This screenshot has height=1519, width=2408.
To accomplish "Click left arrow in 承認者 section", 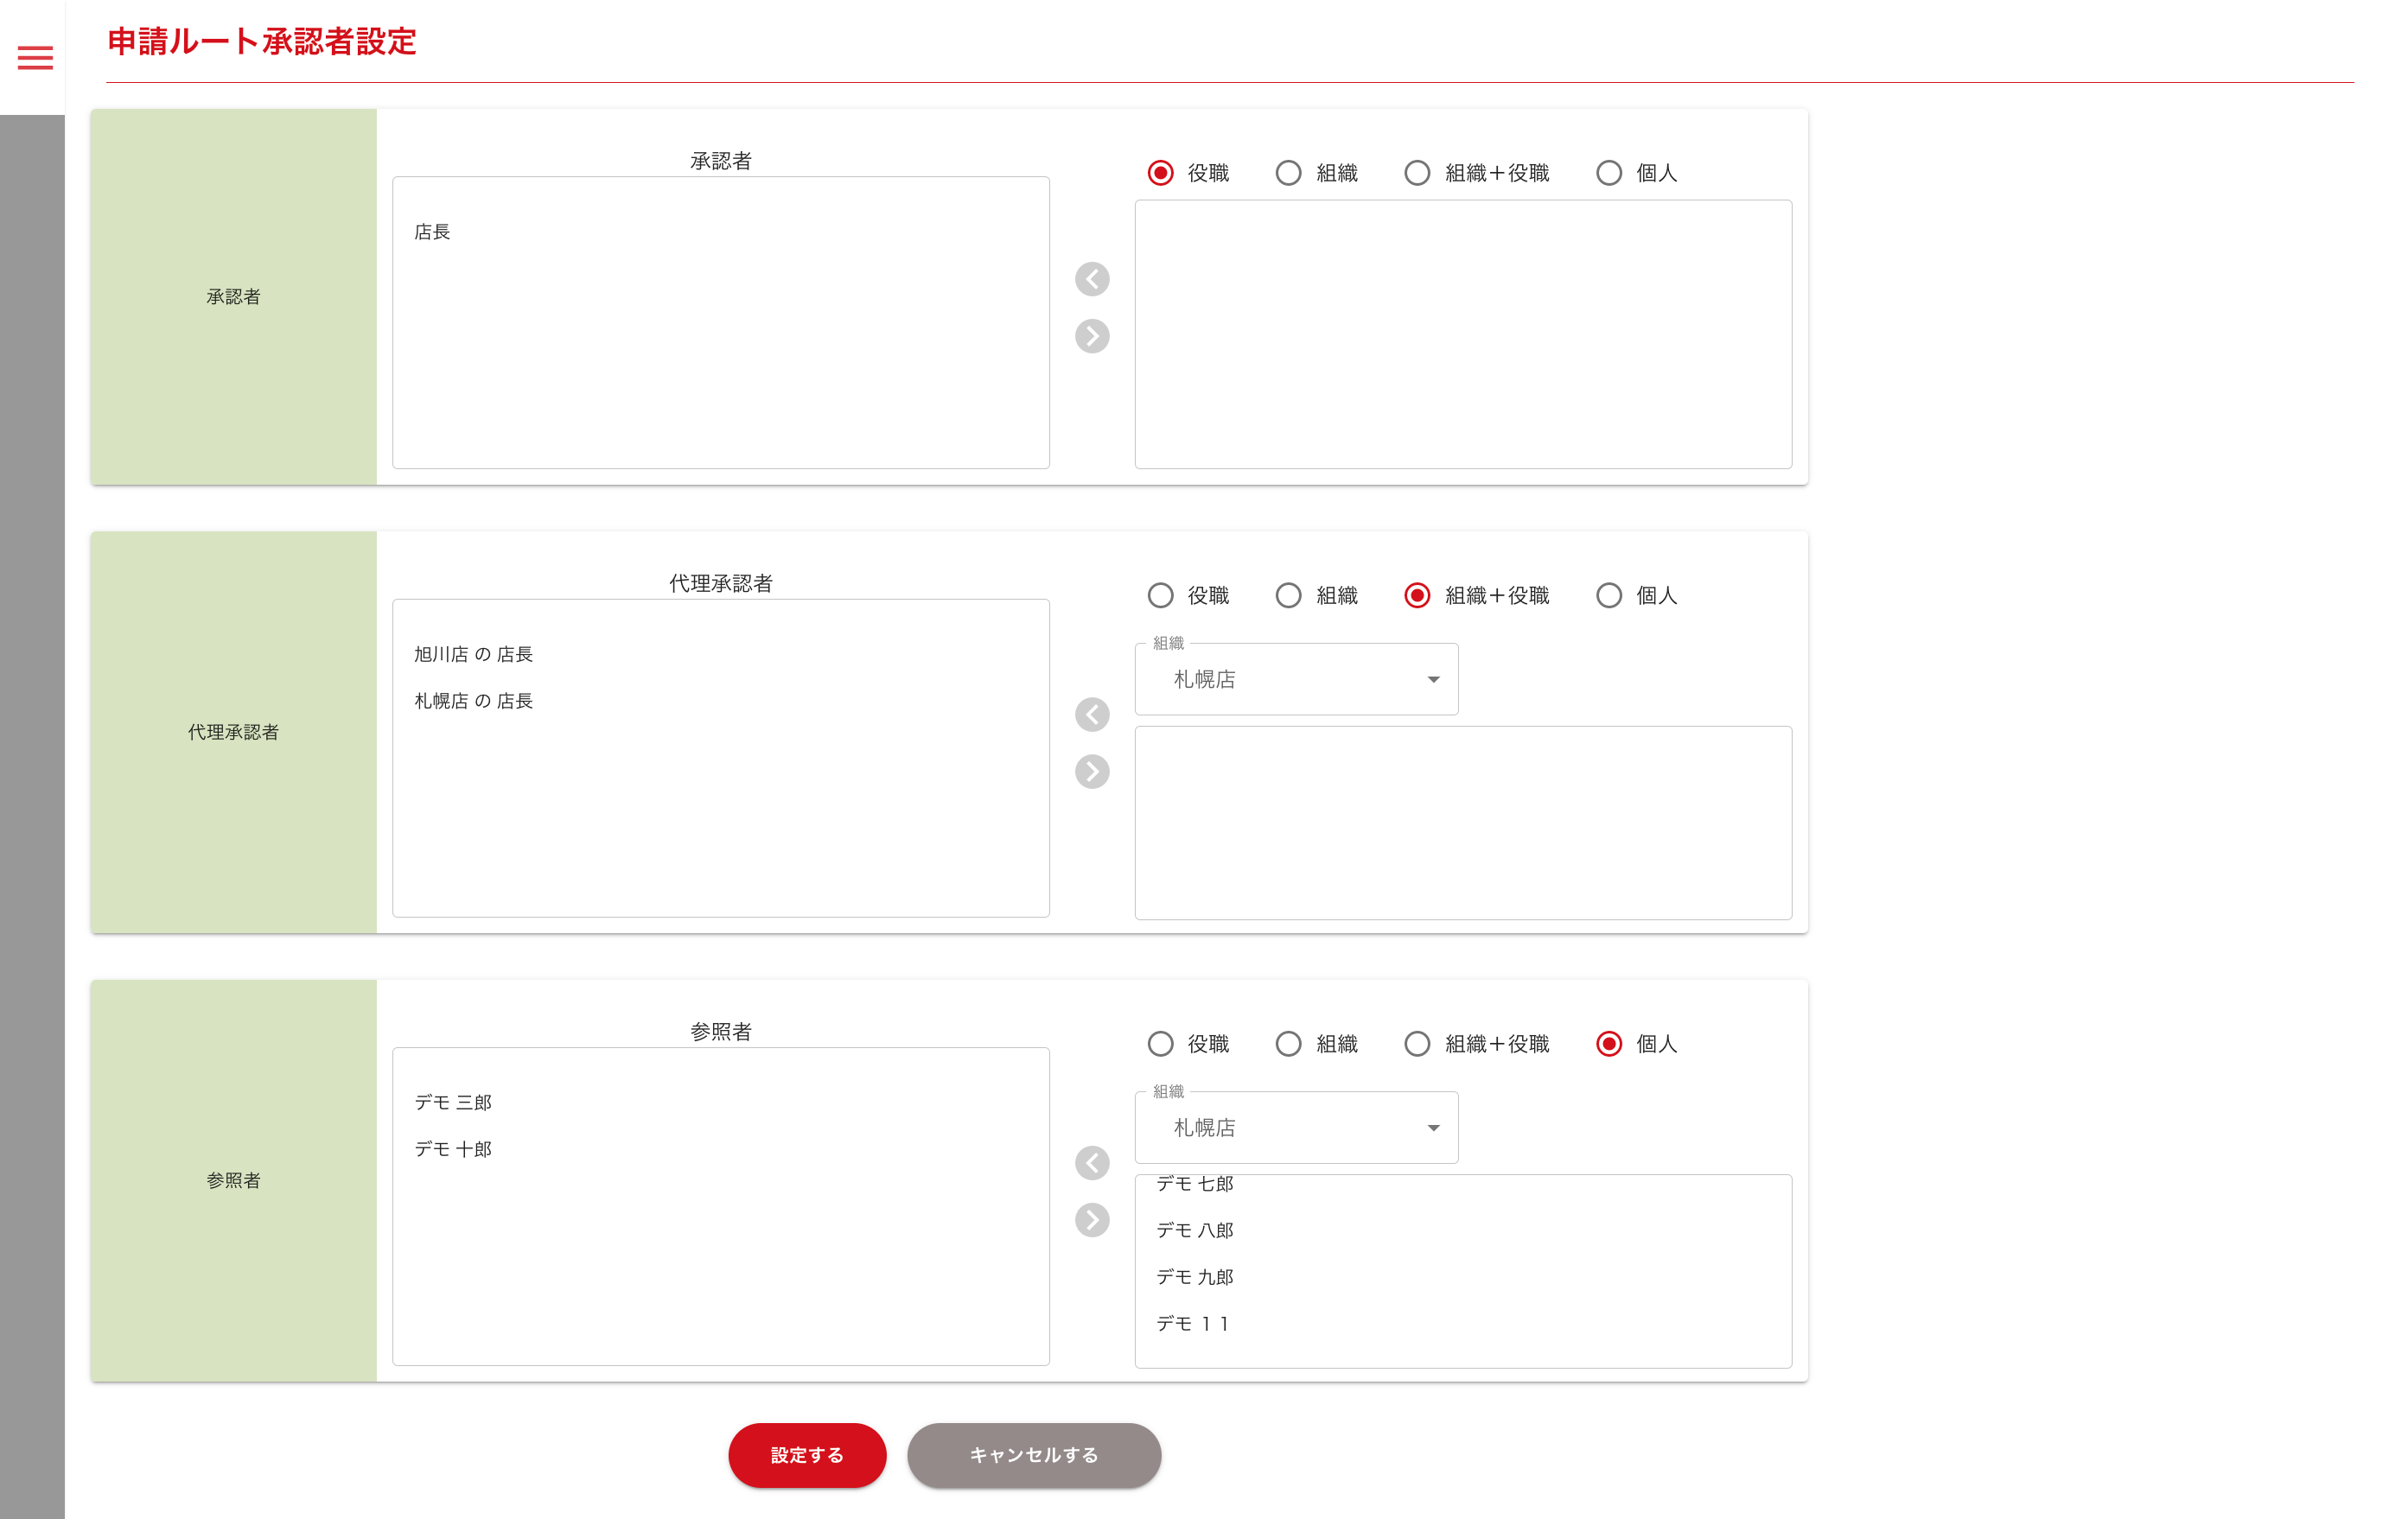I will pyautogui.click(x=1092, y=279).
